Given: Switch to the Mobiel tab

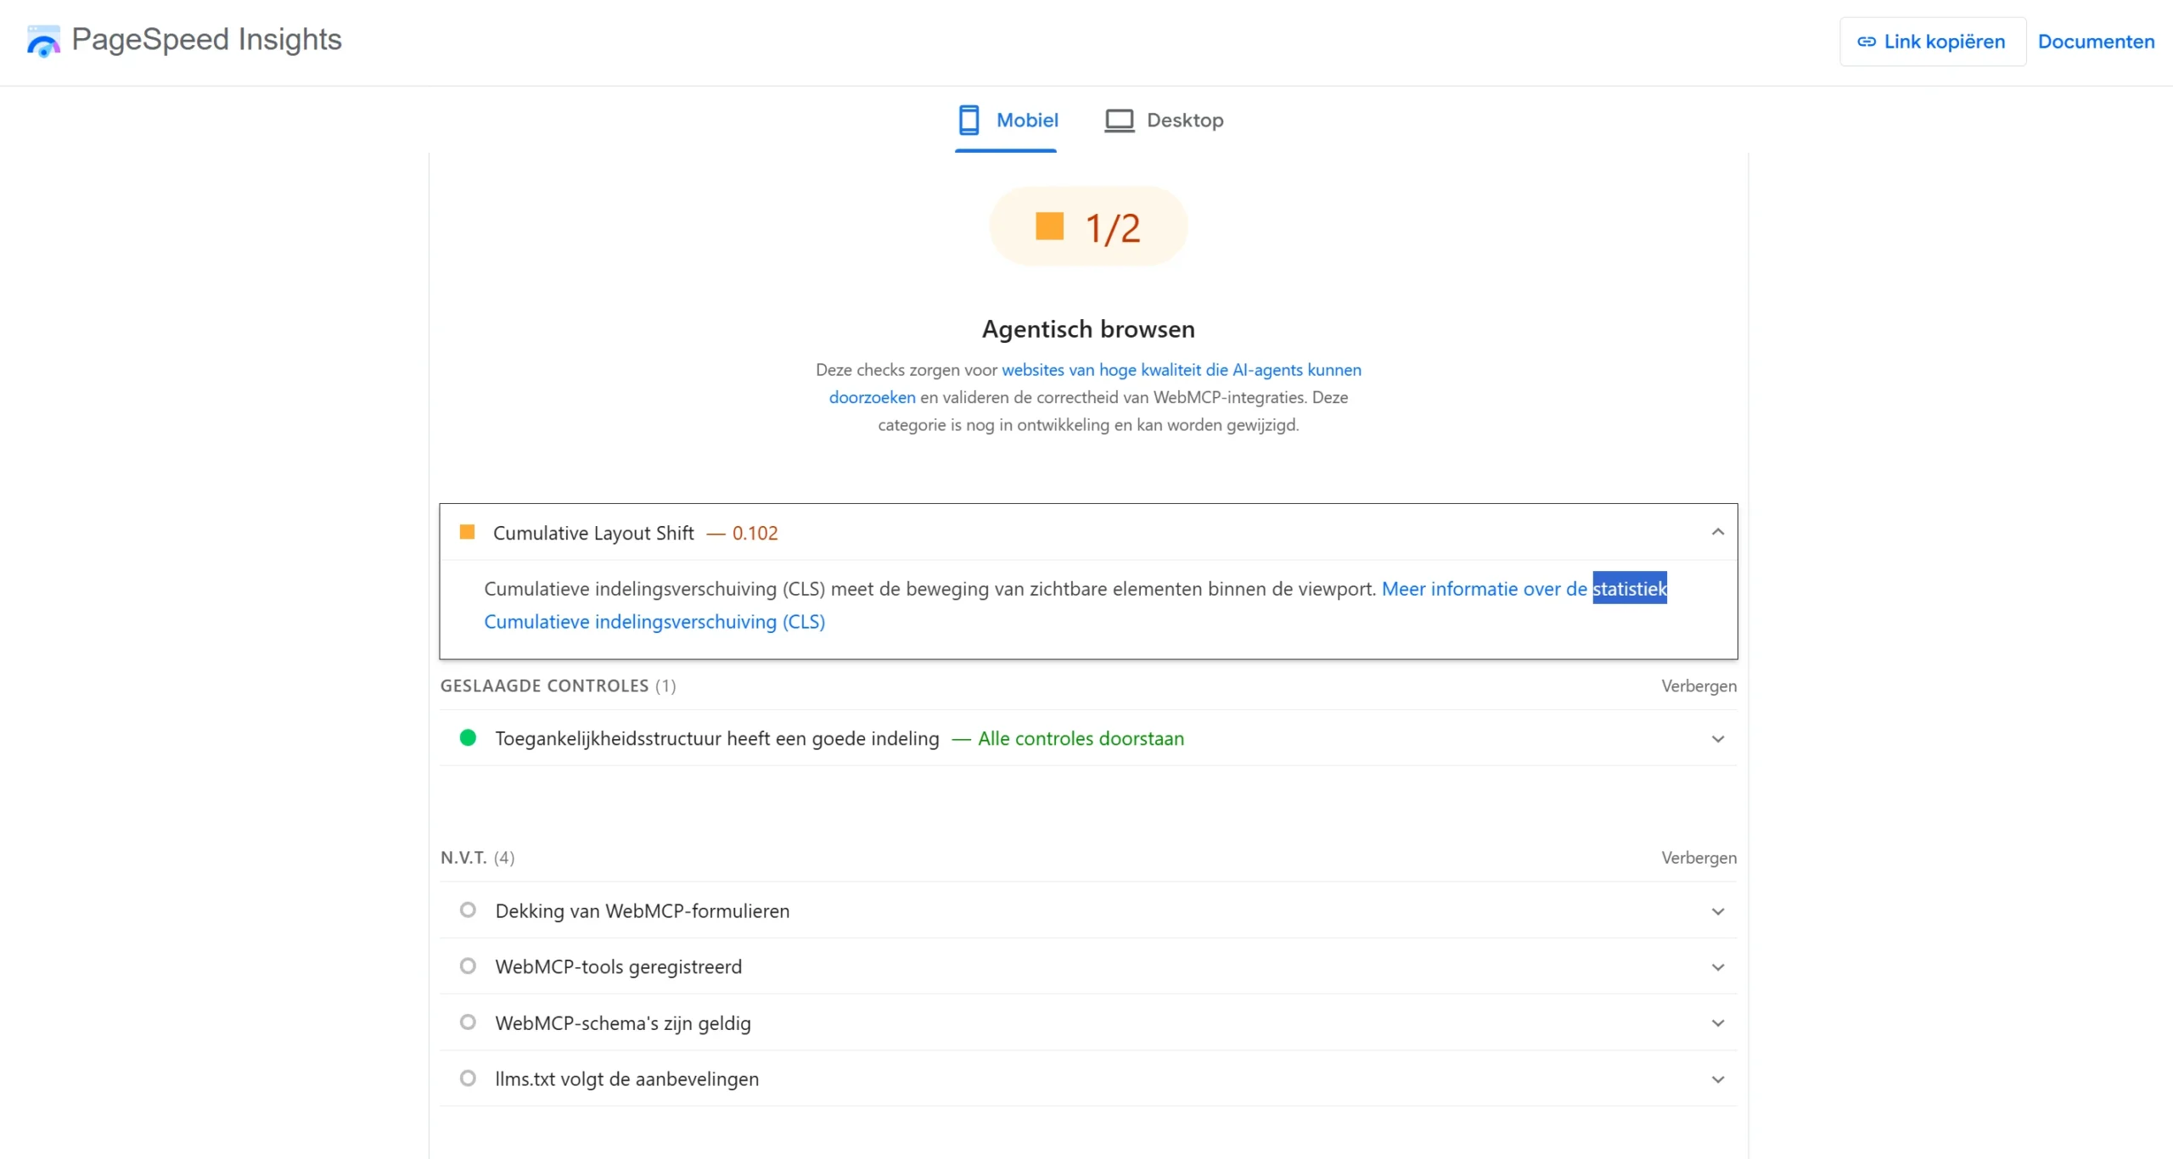Looking at the screenshot, I should coord(1008,120).
